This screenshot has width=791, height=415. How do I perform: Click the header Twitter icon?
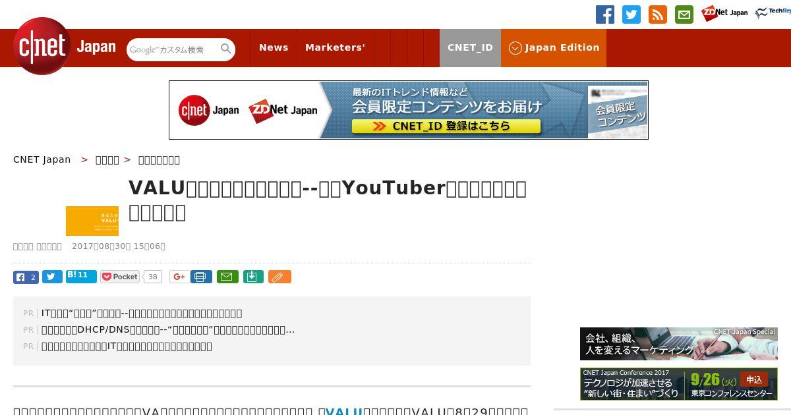pos(631,14)
